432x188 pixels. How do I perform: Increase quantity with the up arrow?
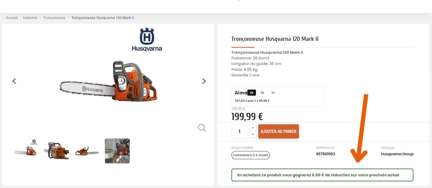[253, 128]
